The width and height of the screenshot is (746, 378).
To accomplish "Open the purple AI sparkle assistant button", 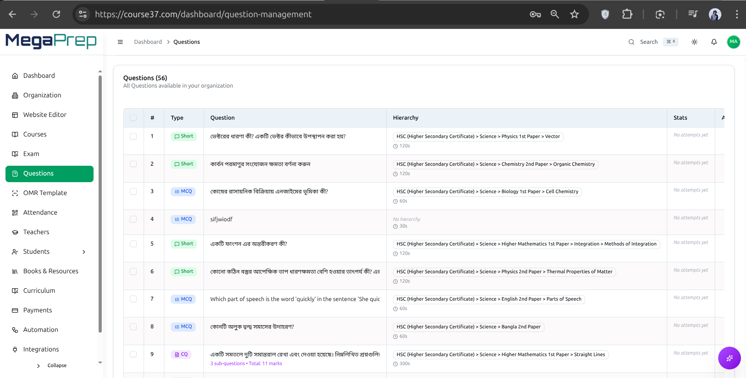I will (x=729, y=358).
